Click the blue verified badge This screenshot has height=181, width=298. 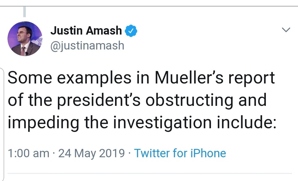(131, 31)
